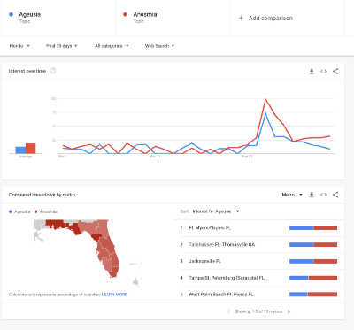
Task: Click the Mar 21 axis label
Action: coord(247,157)
